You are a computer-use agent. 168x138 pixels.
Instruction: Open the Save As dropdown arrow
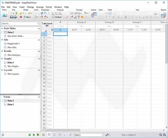tap(17, 17)
